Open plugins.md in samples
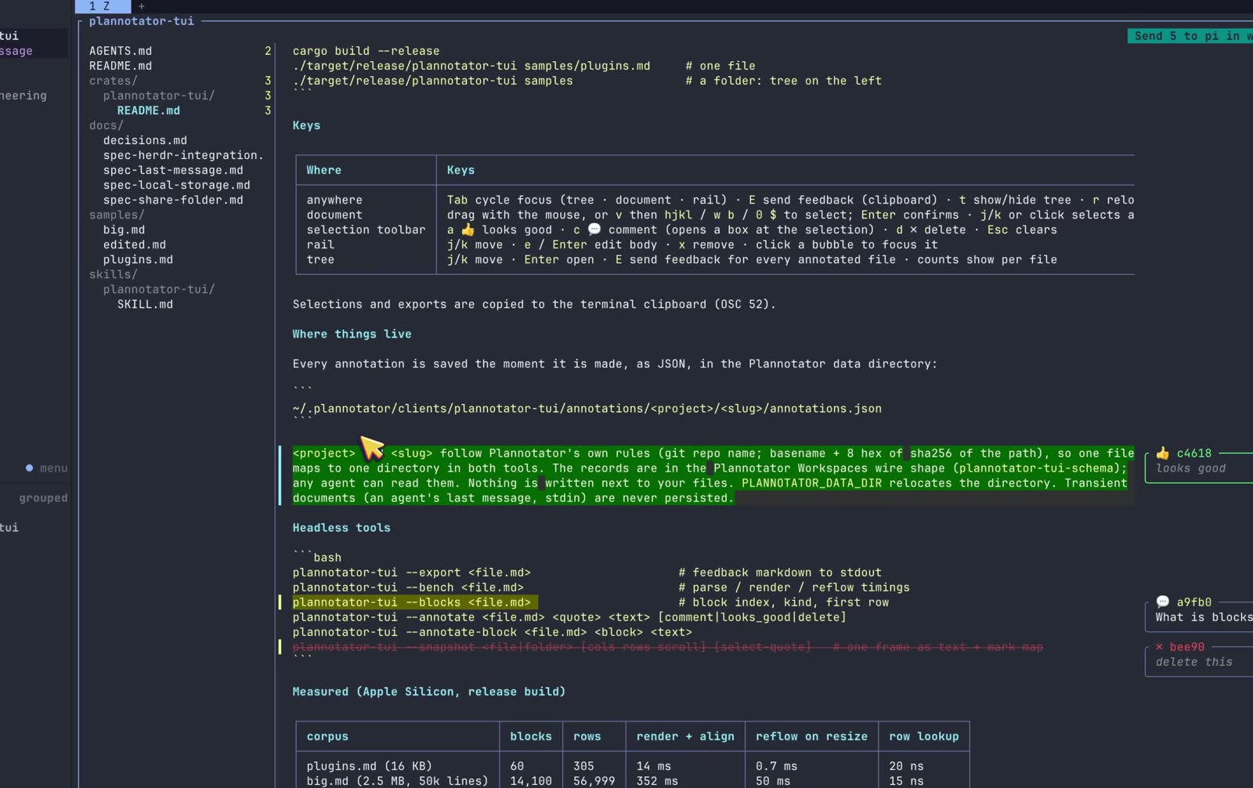 [138, 259]
